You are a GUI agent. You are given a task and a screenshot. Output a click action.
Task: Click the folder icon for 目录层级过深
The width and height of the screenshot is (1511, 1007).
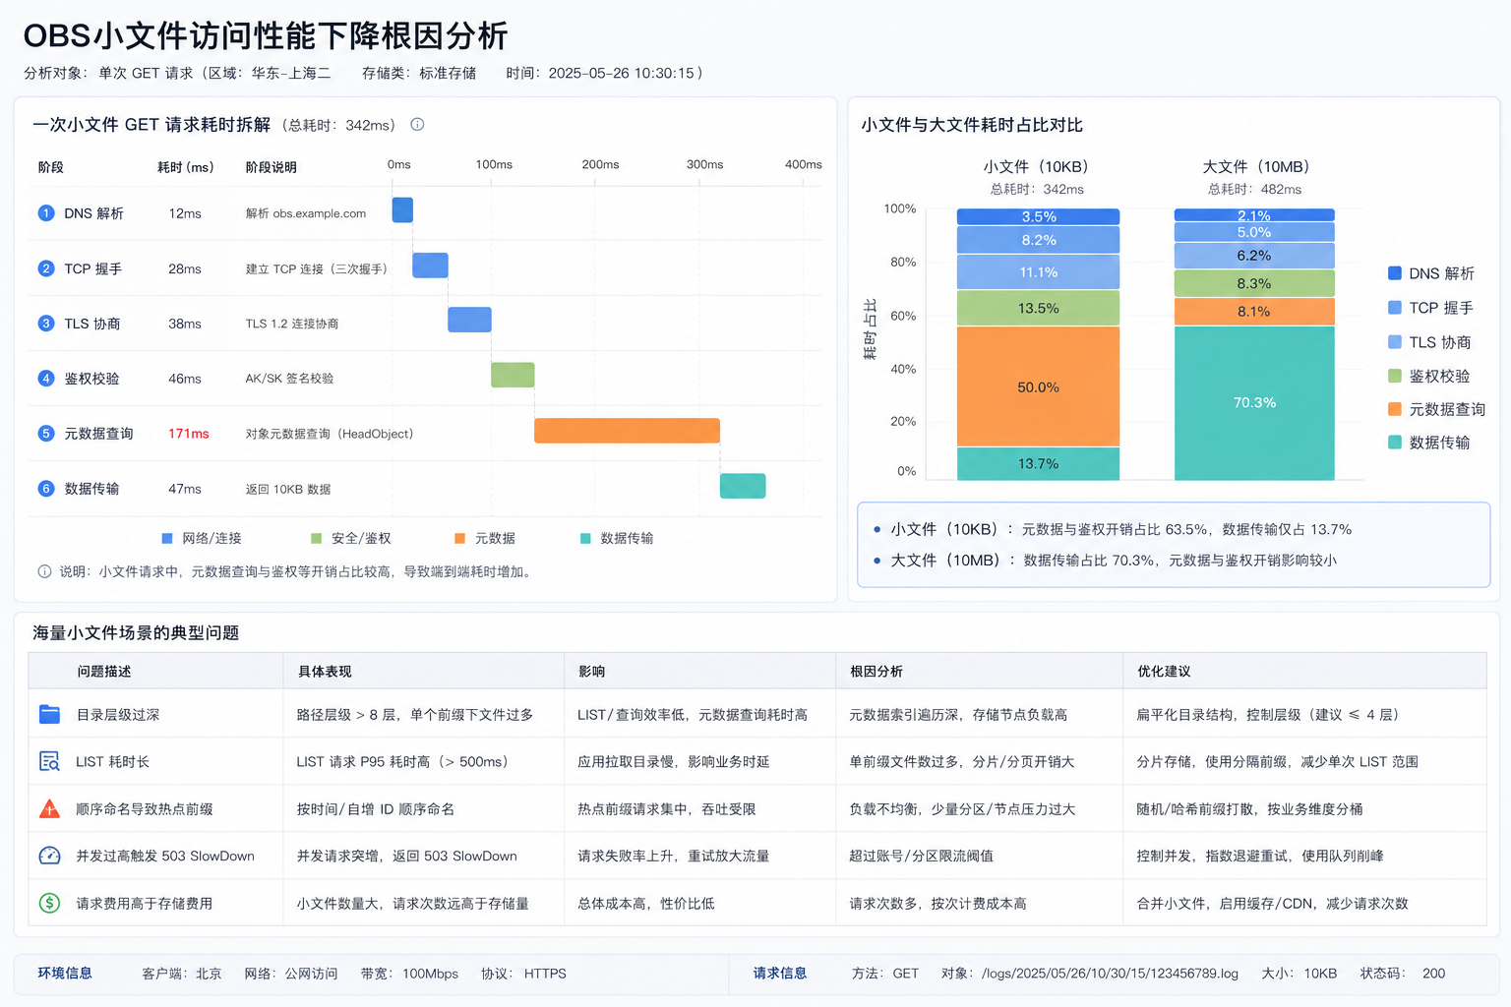[x=49, y=714]
